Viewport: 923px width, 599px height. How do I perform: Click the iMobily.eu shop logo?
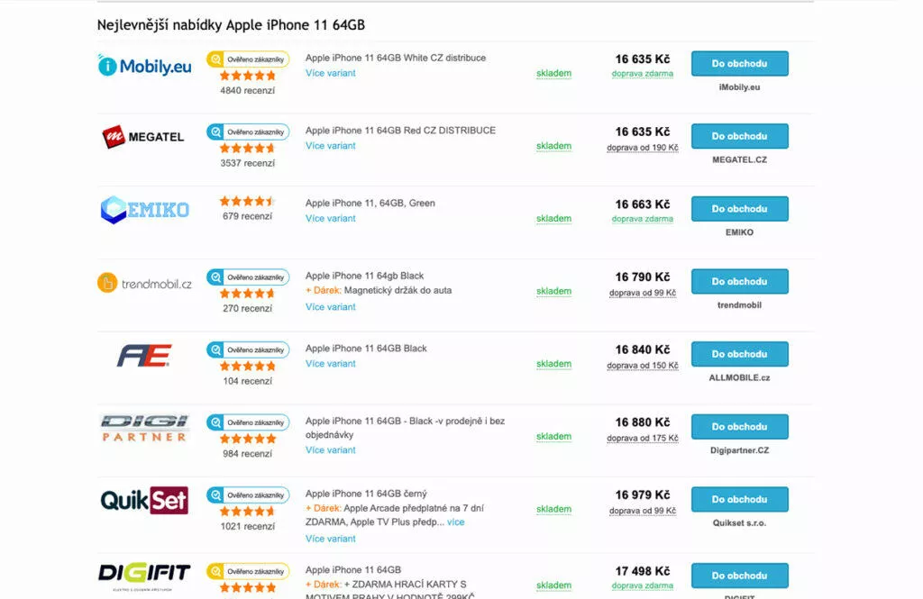(x=144, y=66)
